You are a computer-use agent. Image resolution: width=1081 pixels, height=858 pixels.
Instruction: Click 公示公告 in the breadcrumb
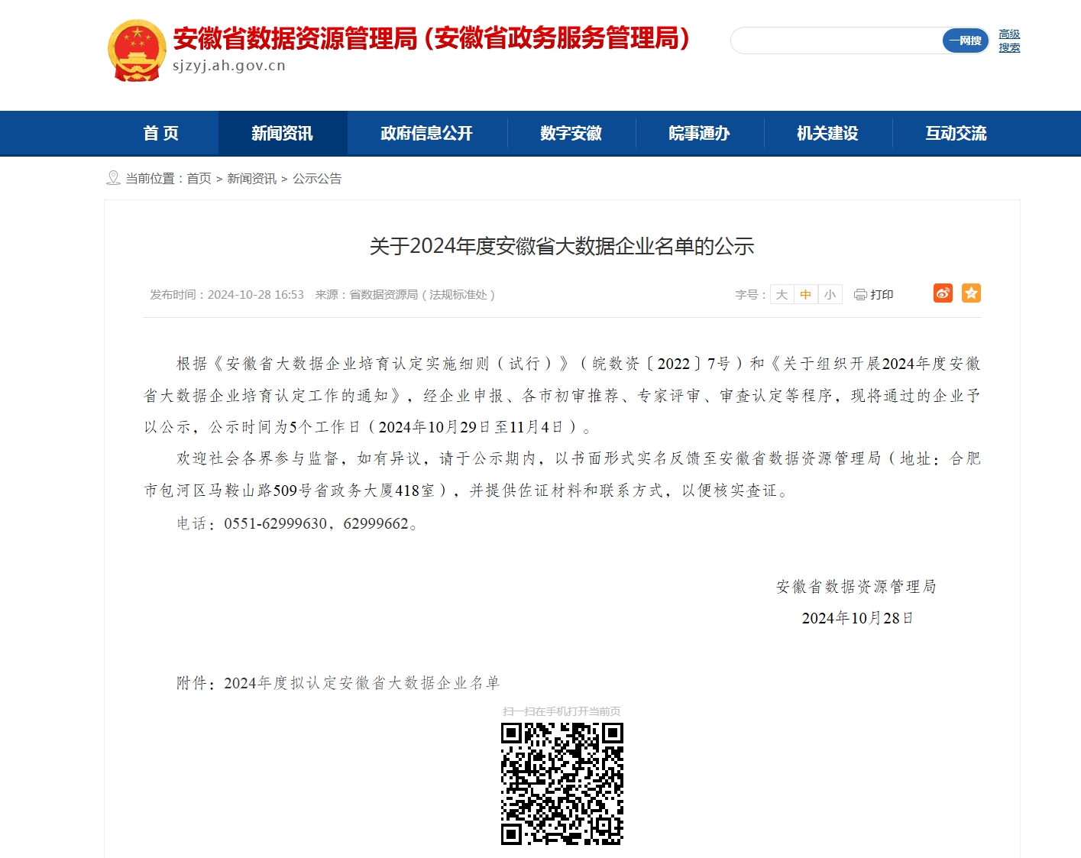[319, 178]
